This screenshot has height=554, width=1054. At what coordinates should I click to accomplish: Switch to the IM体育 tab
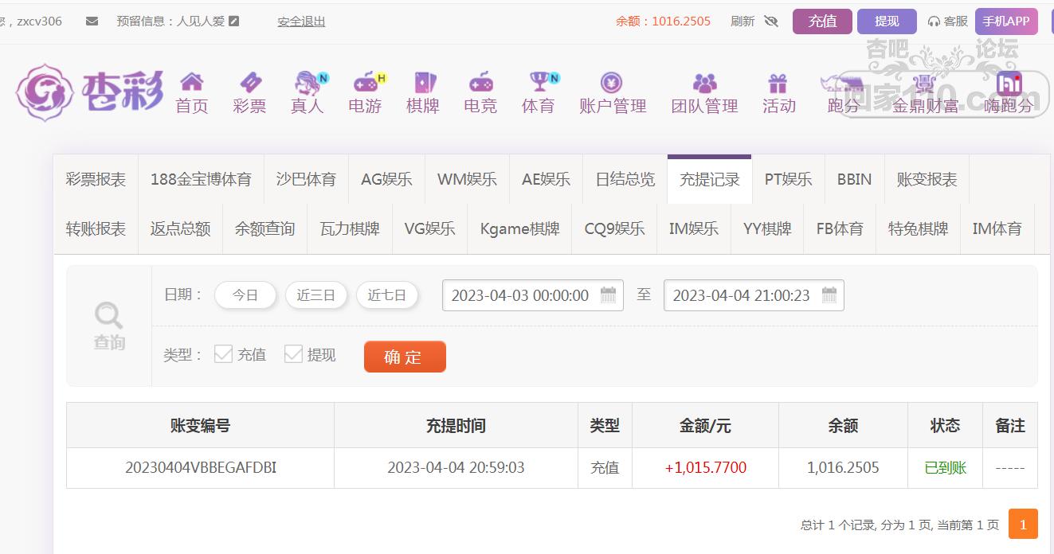997,229
